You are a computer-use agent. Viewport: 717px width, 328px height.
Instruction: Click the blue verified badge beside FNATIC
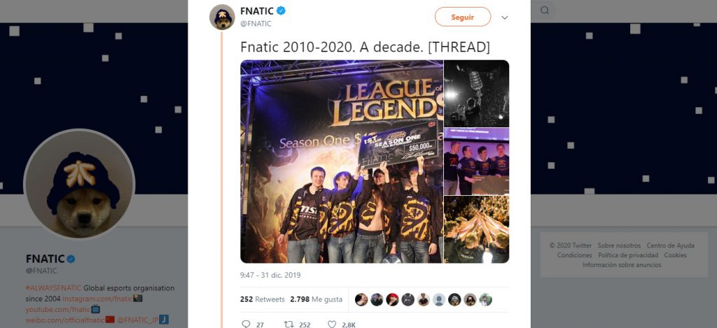pos(281,10)
